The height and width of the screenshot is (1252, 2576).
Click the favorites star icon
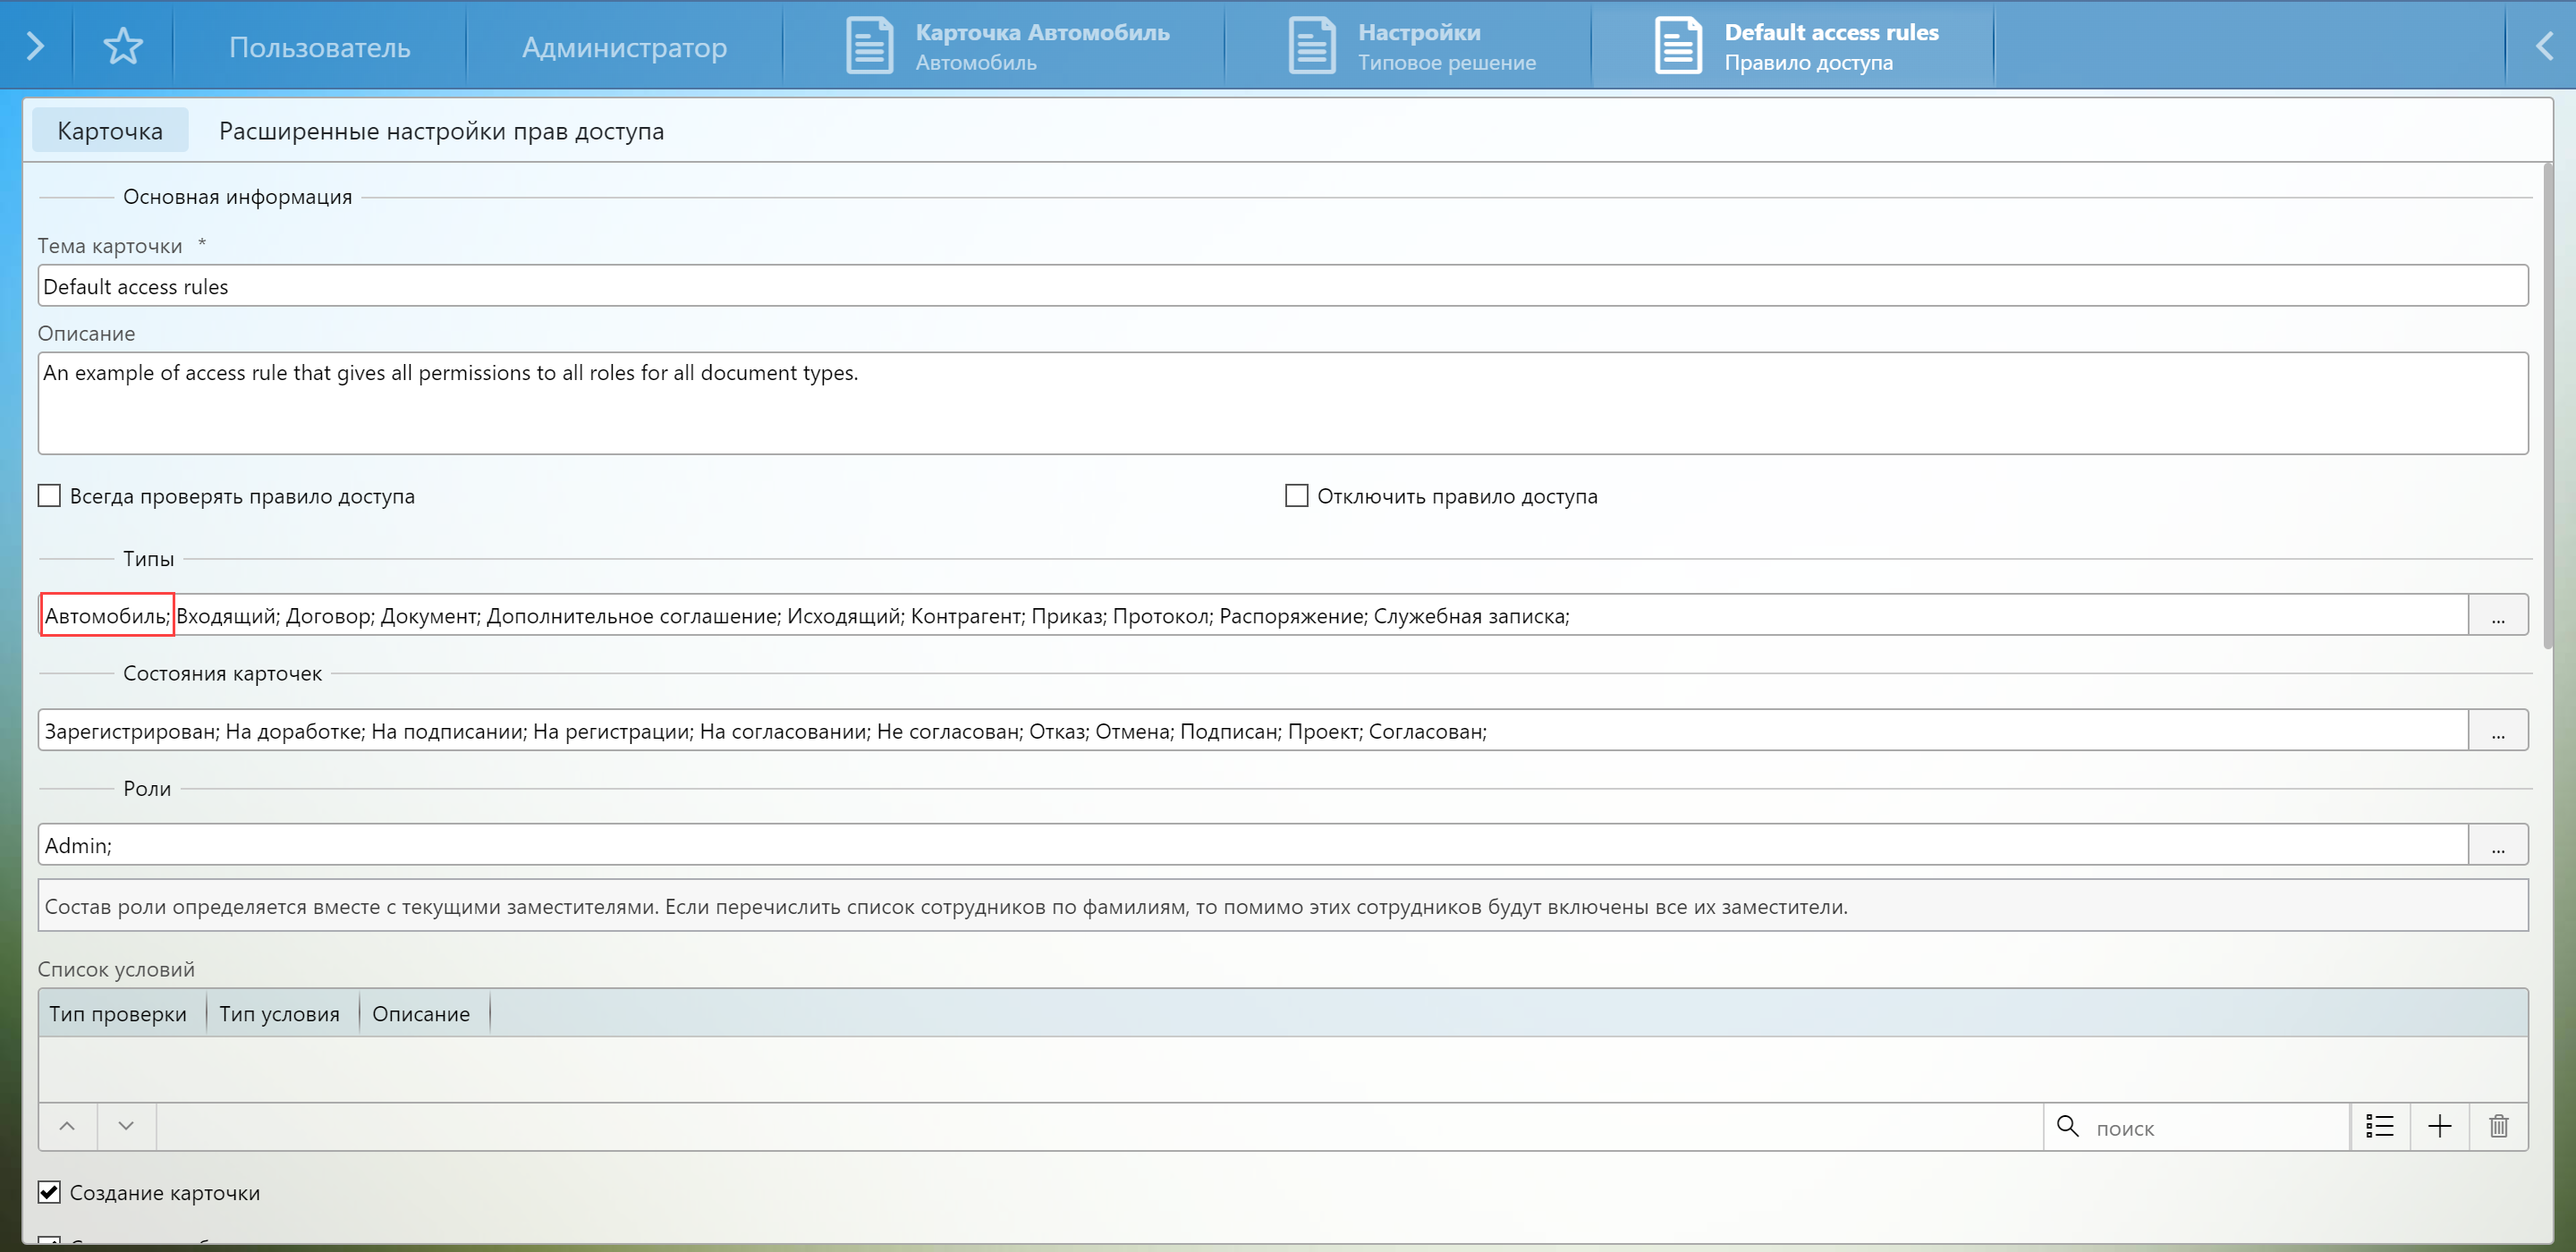[x=123, y=46]
